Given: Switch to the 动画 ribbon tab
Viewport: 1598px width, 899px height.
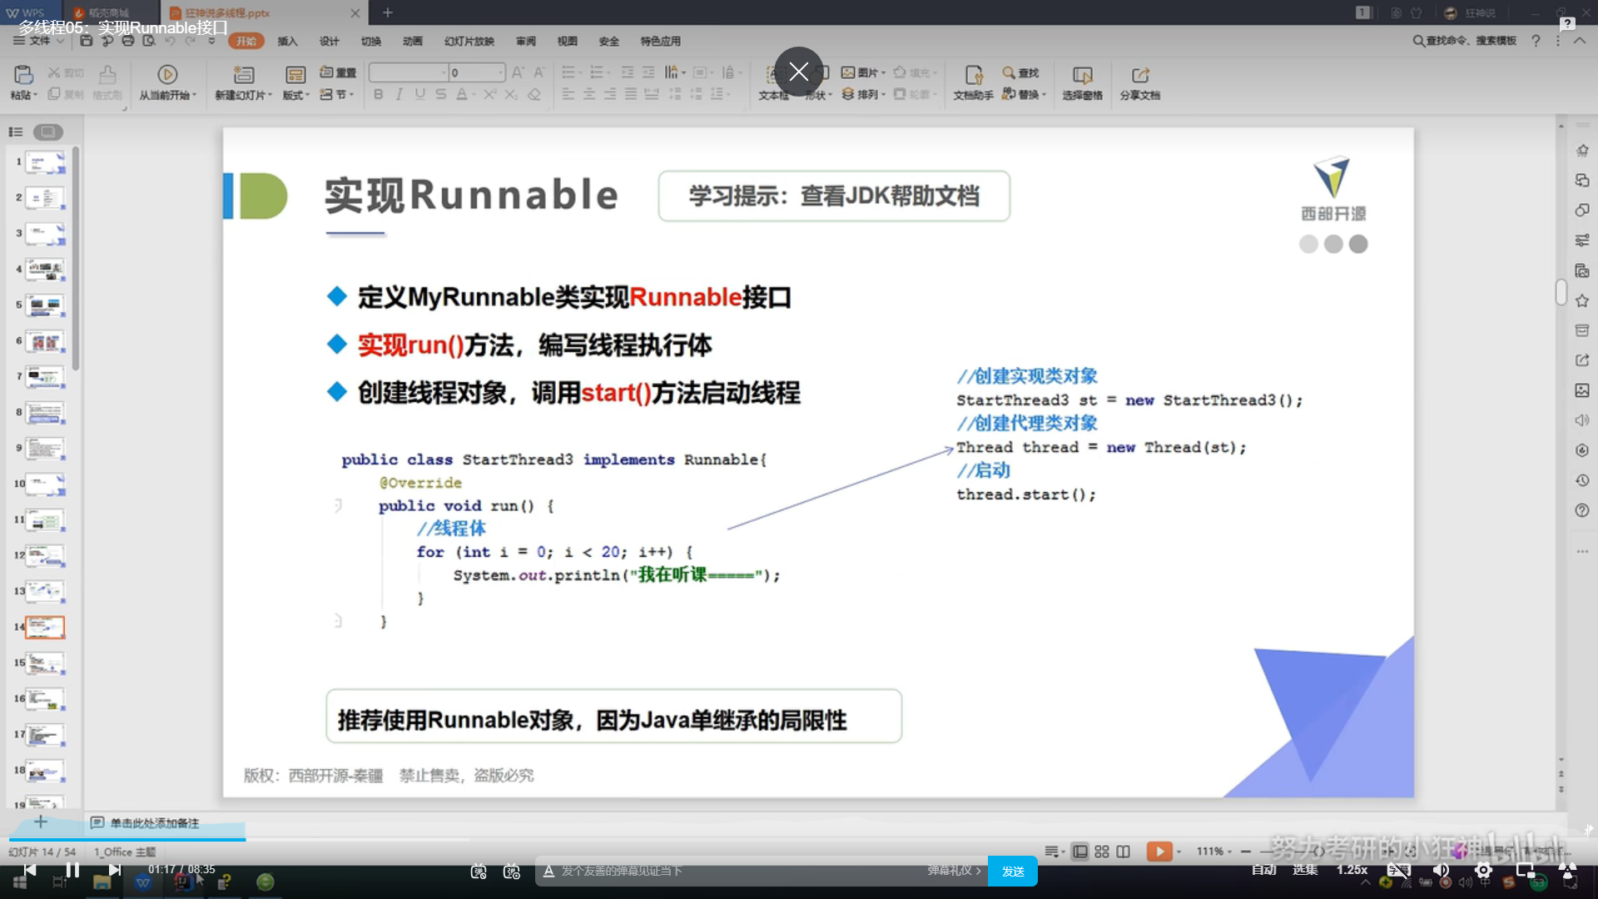Looking at the screenshot, I should pos(412,41).
